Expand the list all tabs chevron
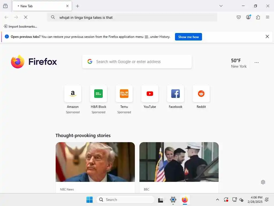274x206 pixels. (x=221, y=6)
